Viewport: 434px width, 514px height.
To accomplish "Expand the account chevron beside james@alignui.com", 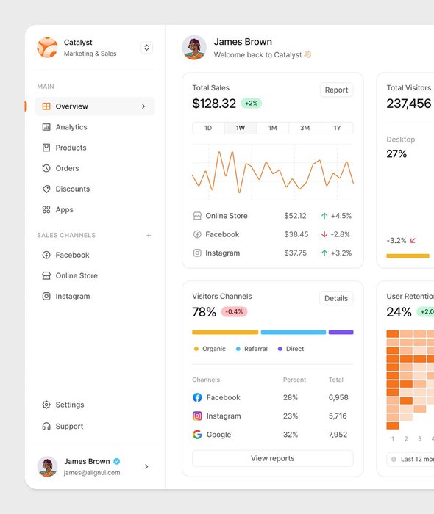I will pos(146,466).
